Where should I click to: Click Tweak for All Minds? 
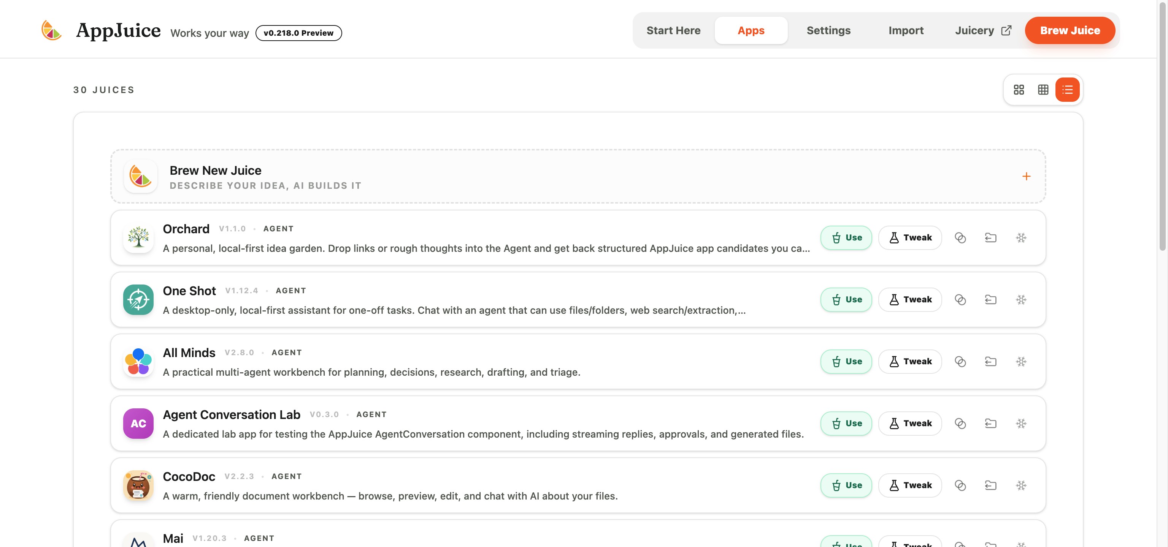(x=910, y=361)
